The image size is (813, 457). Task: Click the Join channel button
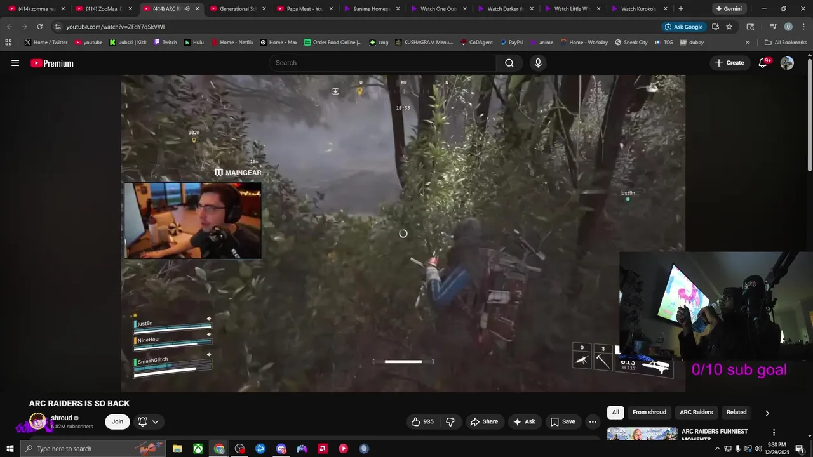click(x=118, y=421)
